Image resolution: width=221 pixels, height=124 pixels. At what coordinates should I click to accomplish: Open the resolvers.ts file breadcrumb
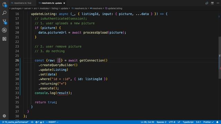pos(79,8)
